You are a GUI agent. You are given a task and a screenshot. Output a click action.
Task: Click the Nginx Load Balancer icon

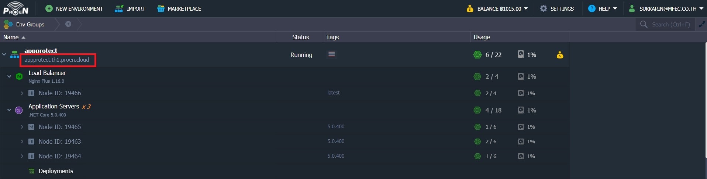19,76
